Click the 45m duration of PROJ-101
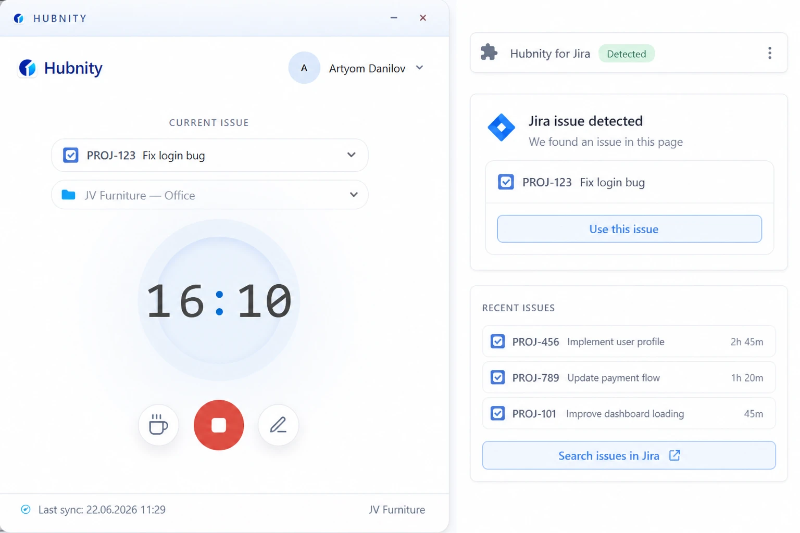This screenshot has width=800, height=533. [x=754, y=413]
